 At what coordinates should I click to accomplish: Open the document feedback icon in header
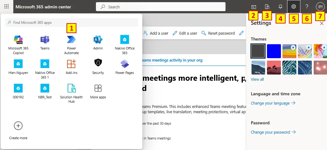pos(267,7)
